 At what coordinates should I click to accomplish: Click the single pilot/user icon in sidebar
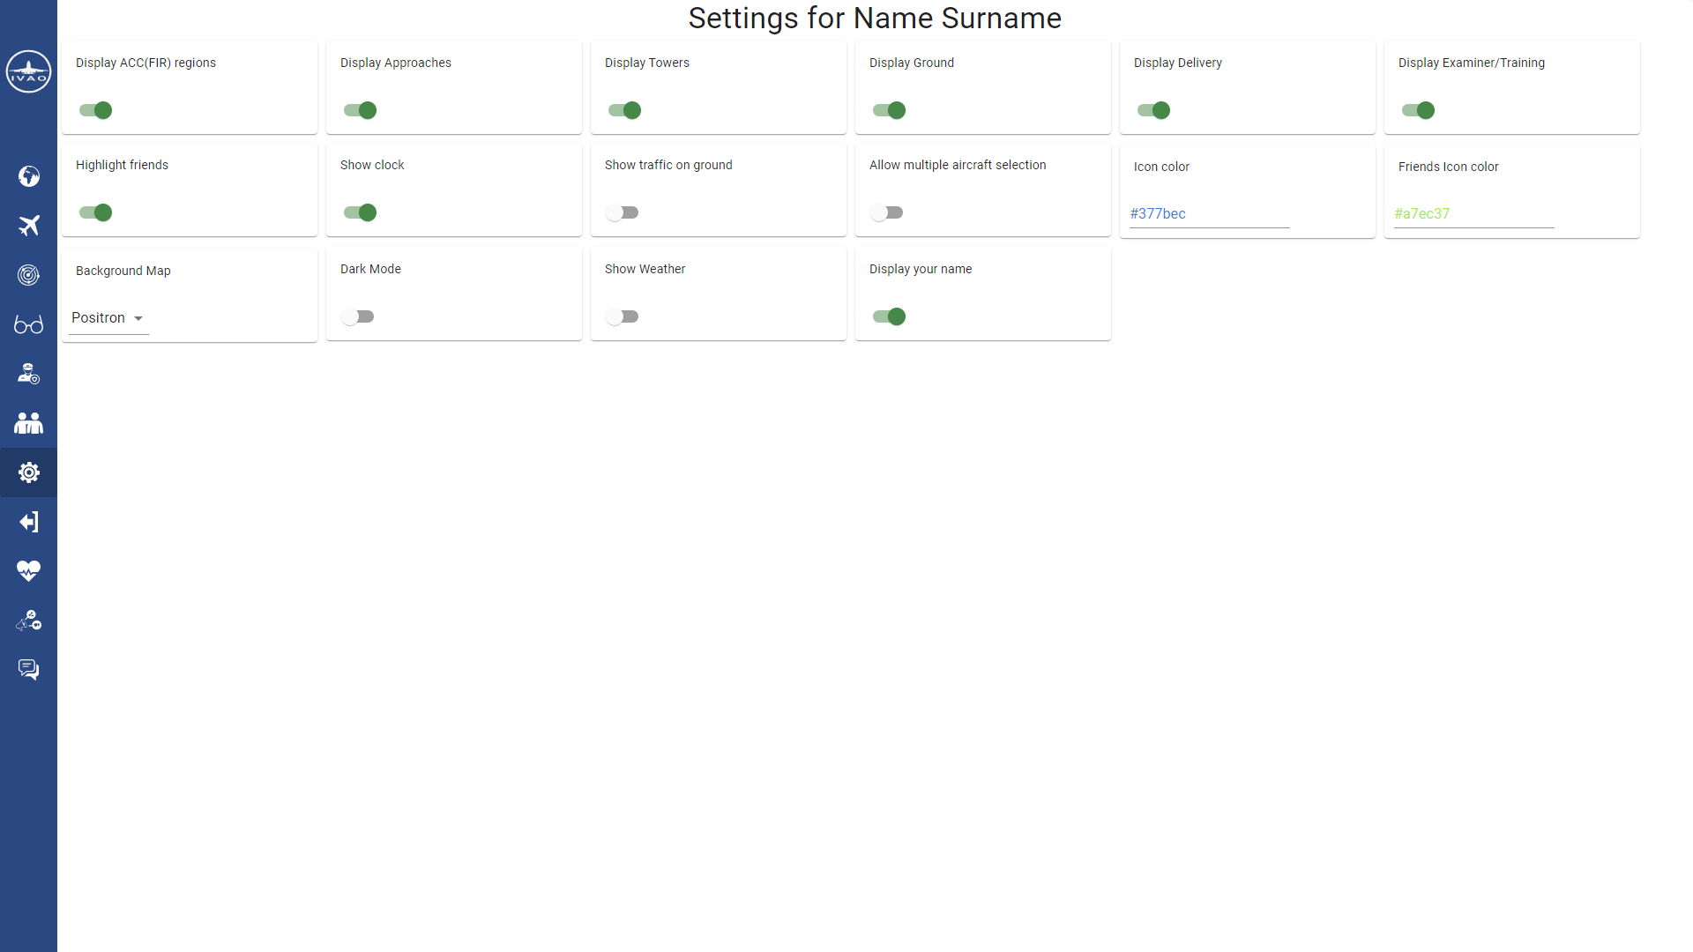tap(28, 373)
